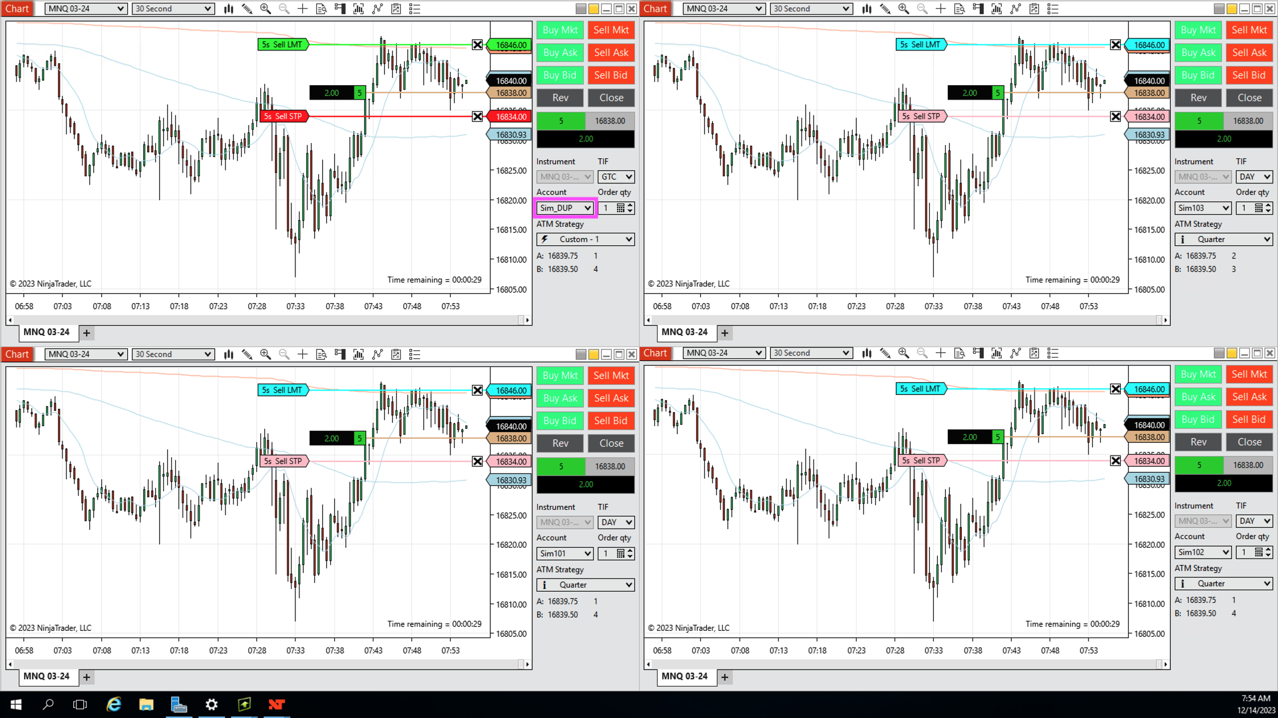Open Properties list icon in Sim_DUP chart toolbar
Viewport: 1278px width, 718px height.
(x=415, y=9)
